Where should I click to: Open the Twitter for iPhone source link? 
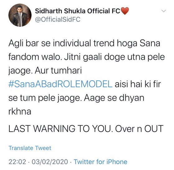point(101,162)
